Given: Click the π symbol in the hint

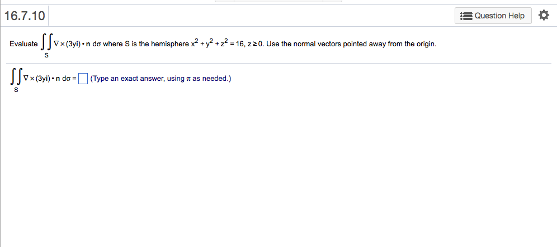Looking at the screenshot, I should point(188,79).
